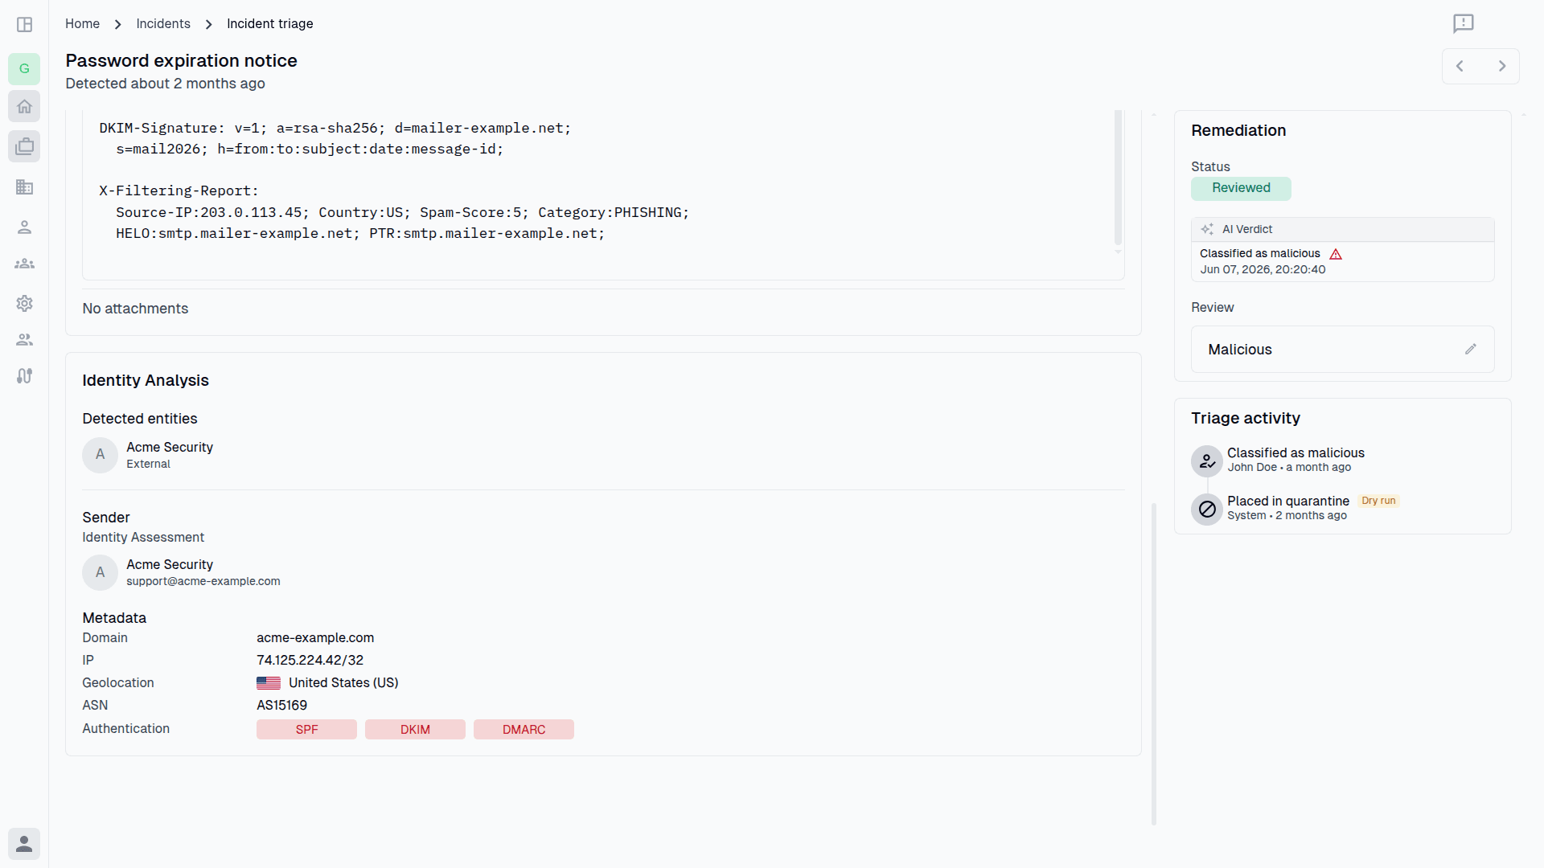This screenshot has height=868, width=1544.
Task: Click John Doe a month ago text
Action: 1289,467
